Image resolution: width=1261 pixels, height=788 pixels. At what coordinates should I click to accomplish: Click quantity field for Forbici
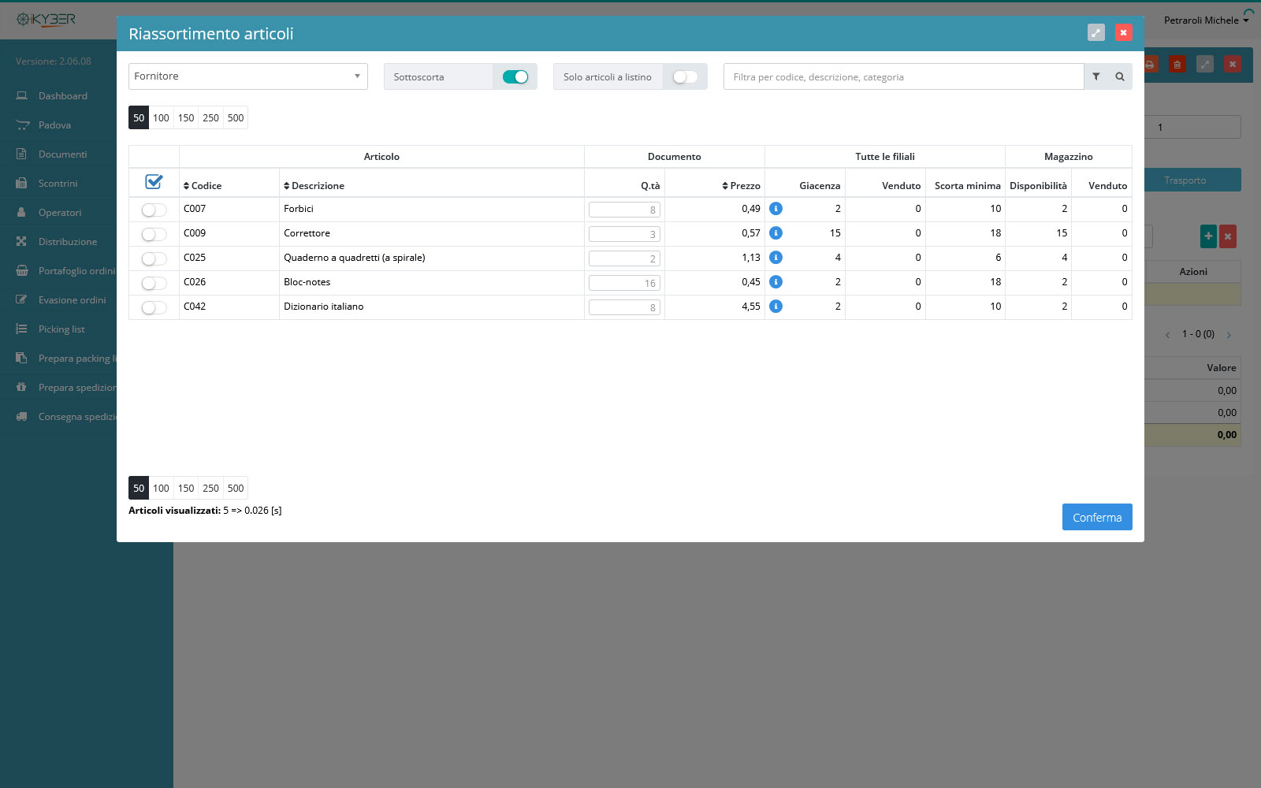(624, 210)
